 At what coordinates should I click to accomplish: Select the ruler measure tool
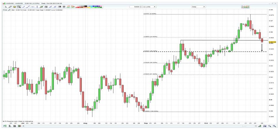click(10, 7)
